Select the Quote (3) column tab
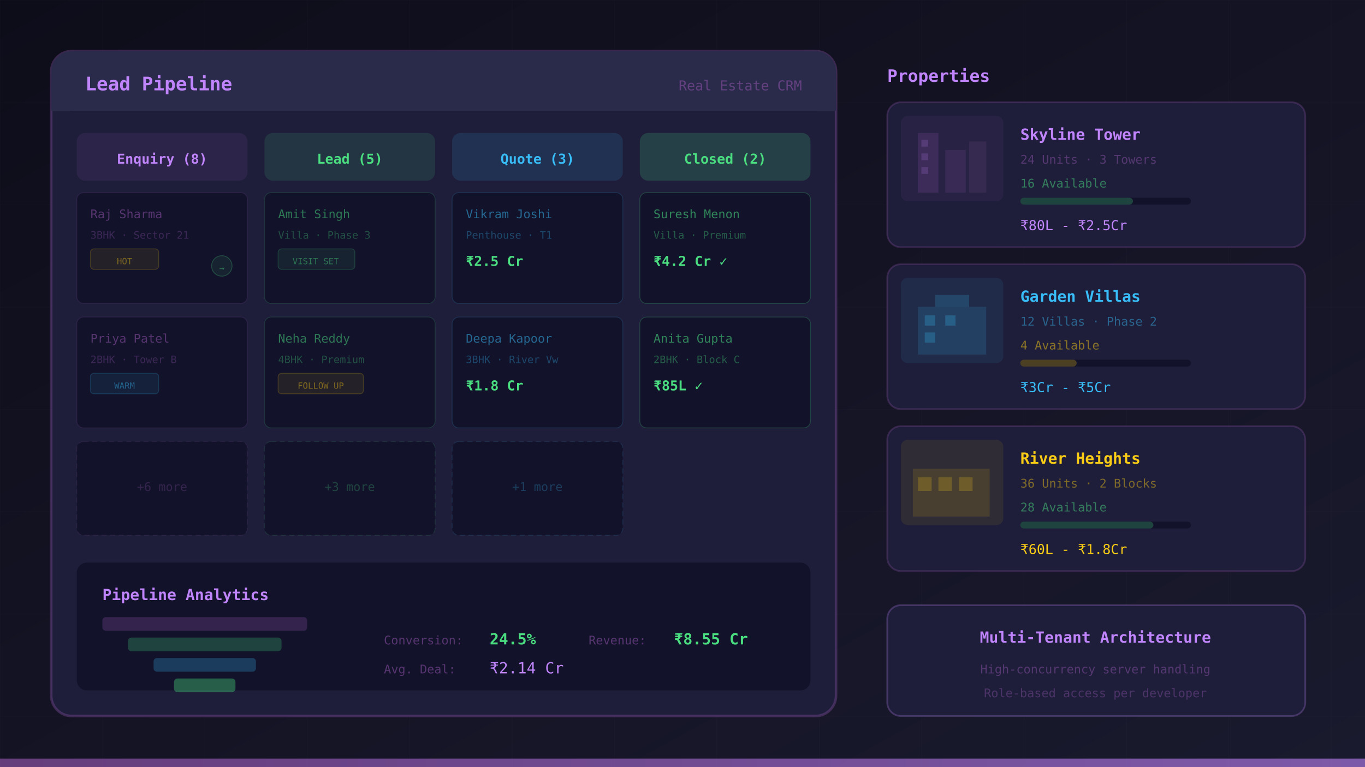The width and height of the screenshot is (1365, 767). click(x=537, y=157)
